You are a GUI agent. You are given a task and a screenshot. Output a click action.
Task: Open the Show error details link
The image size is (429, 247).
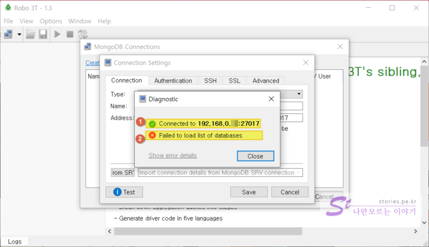tap(172, 156)
